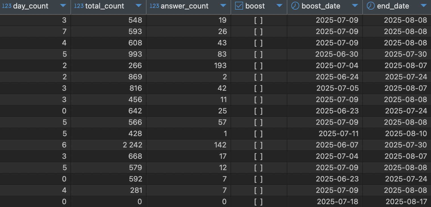This screenshot has width=431, height=207.
Task: Open the total_count column filter arrow
Action: pyautogui.click(x=139, y=6)
